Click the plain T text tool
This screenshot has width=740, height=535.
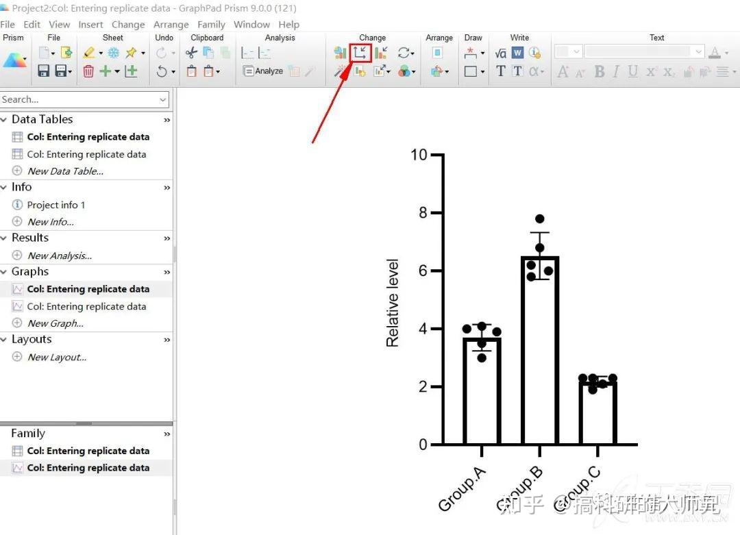pos(501,71)
